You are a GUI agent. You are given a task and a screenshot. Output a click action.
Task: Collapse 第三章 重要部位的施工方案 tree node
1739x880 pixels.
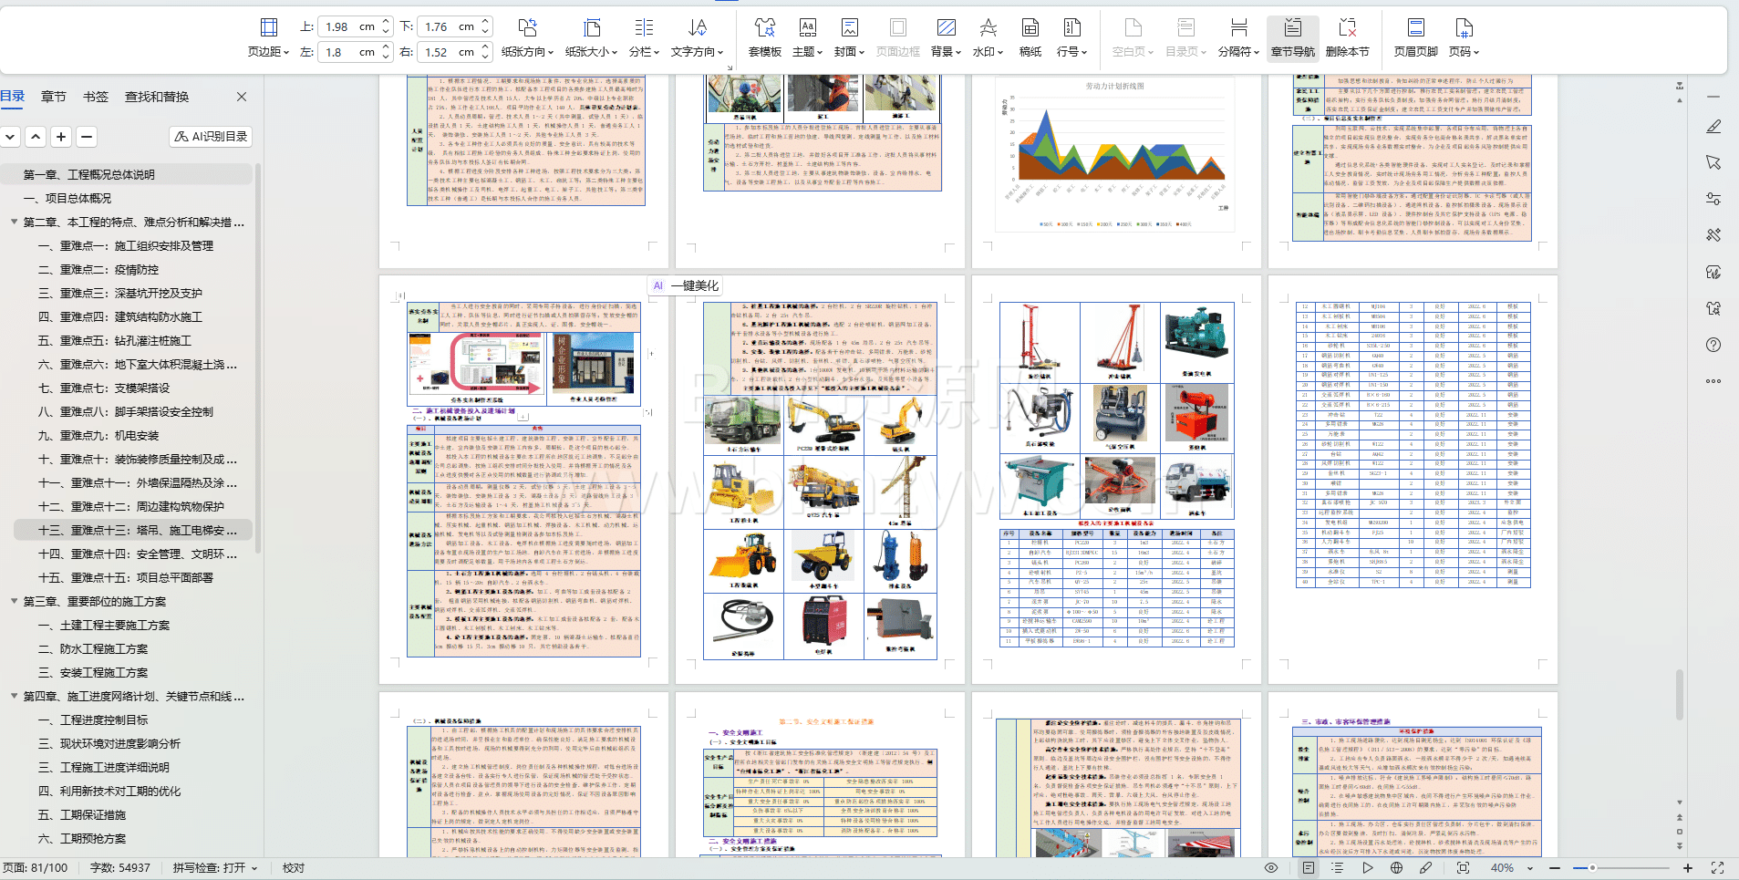pyautogui.click(x=15, y=602)
